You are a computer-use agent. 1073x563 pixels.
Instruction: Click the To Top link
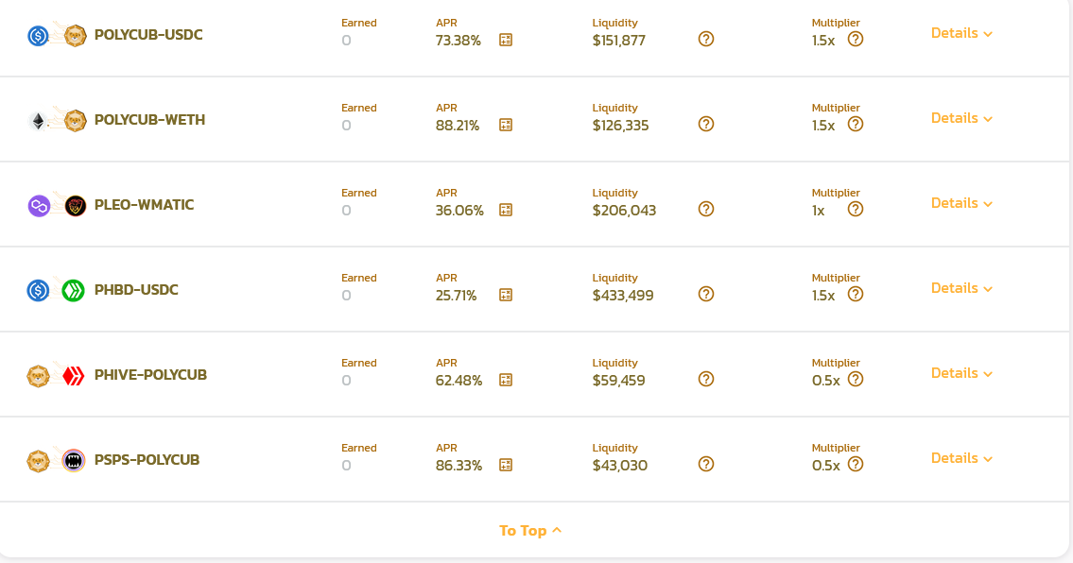(530, 531)
